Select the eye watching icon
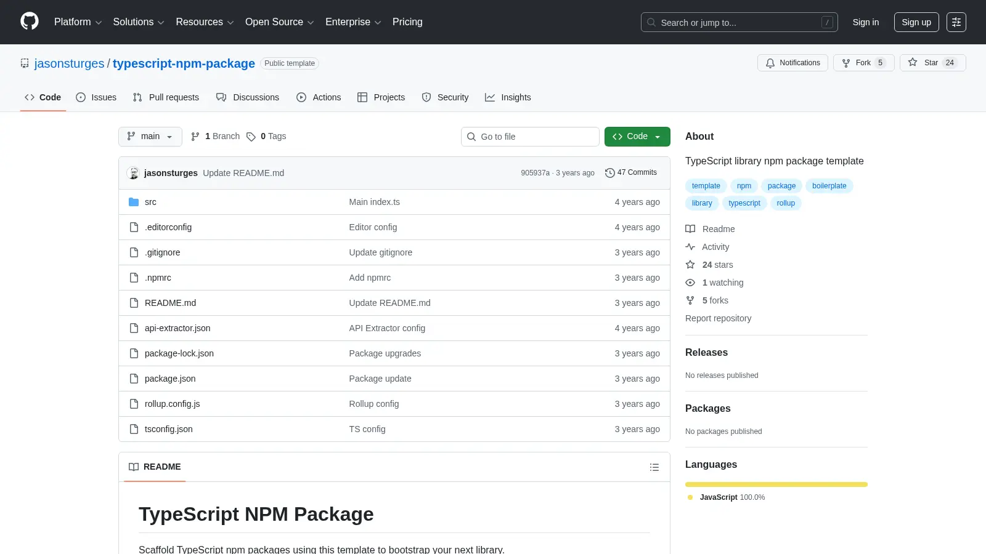 click(690, 283)
